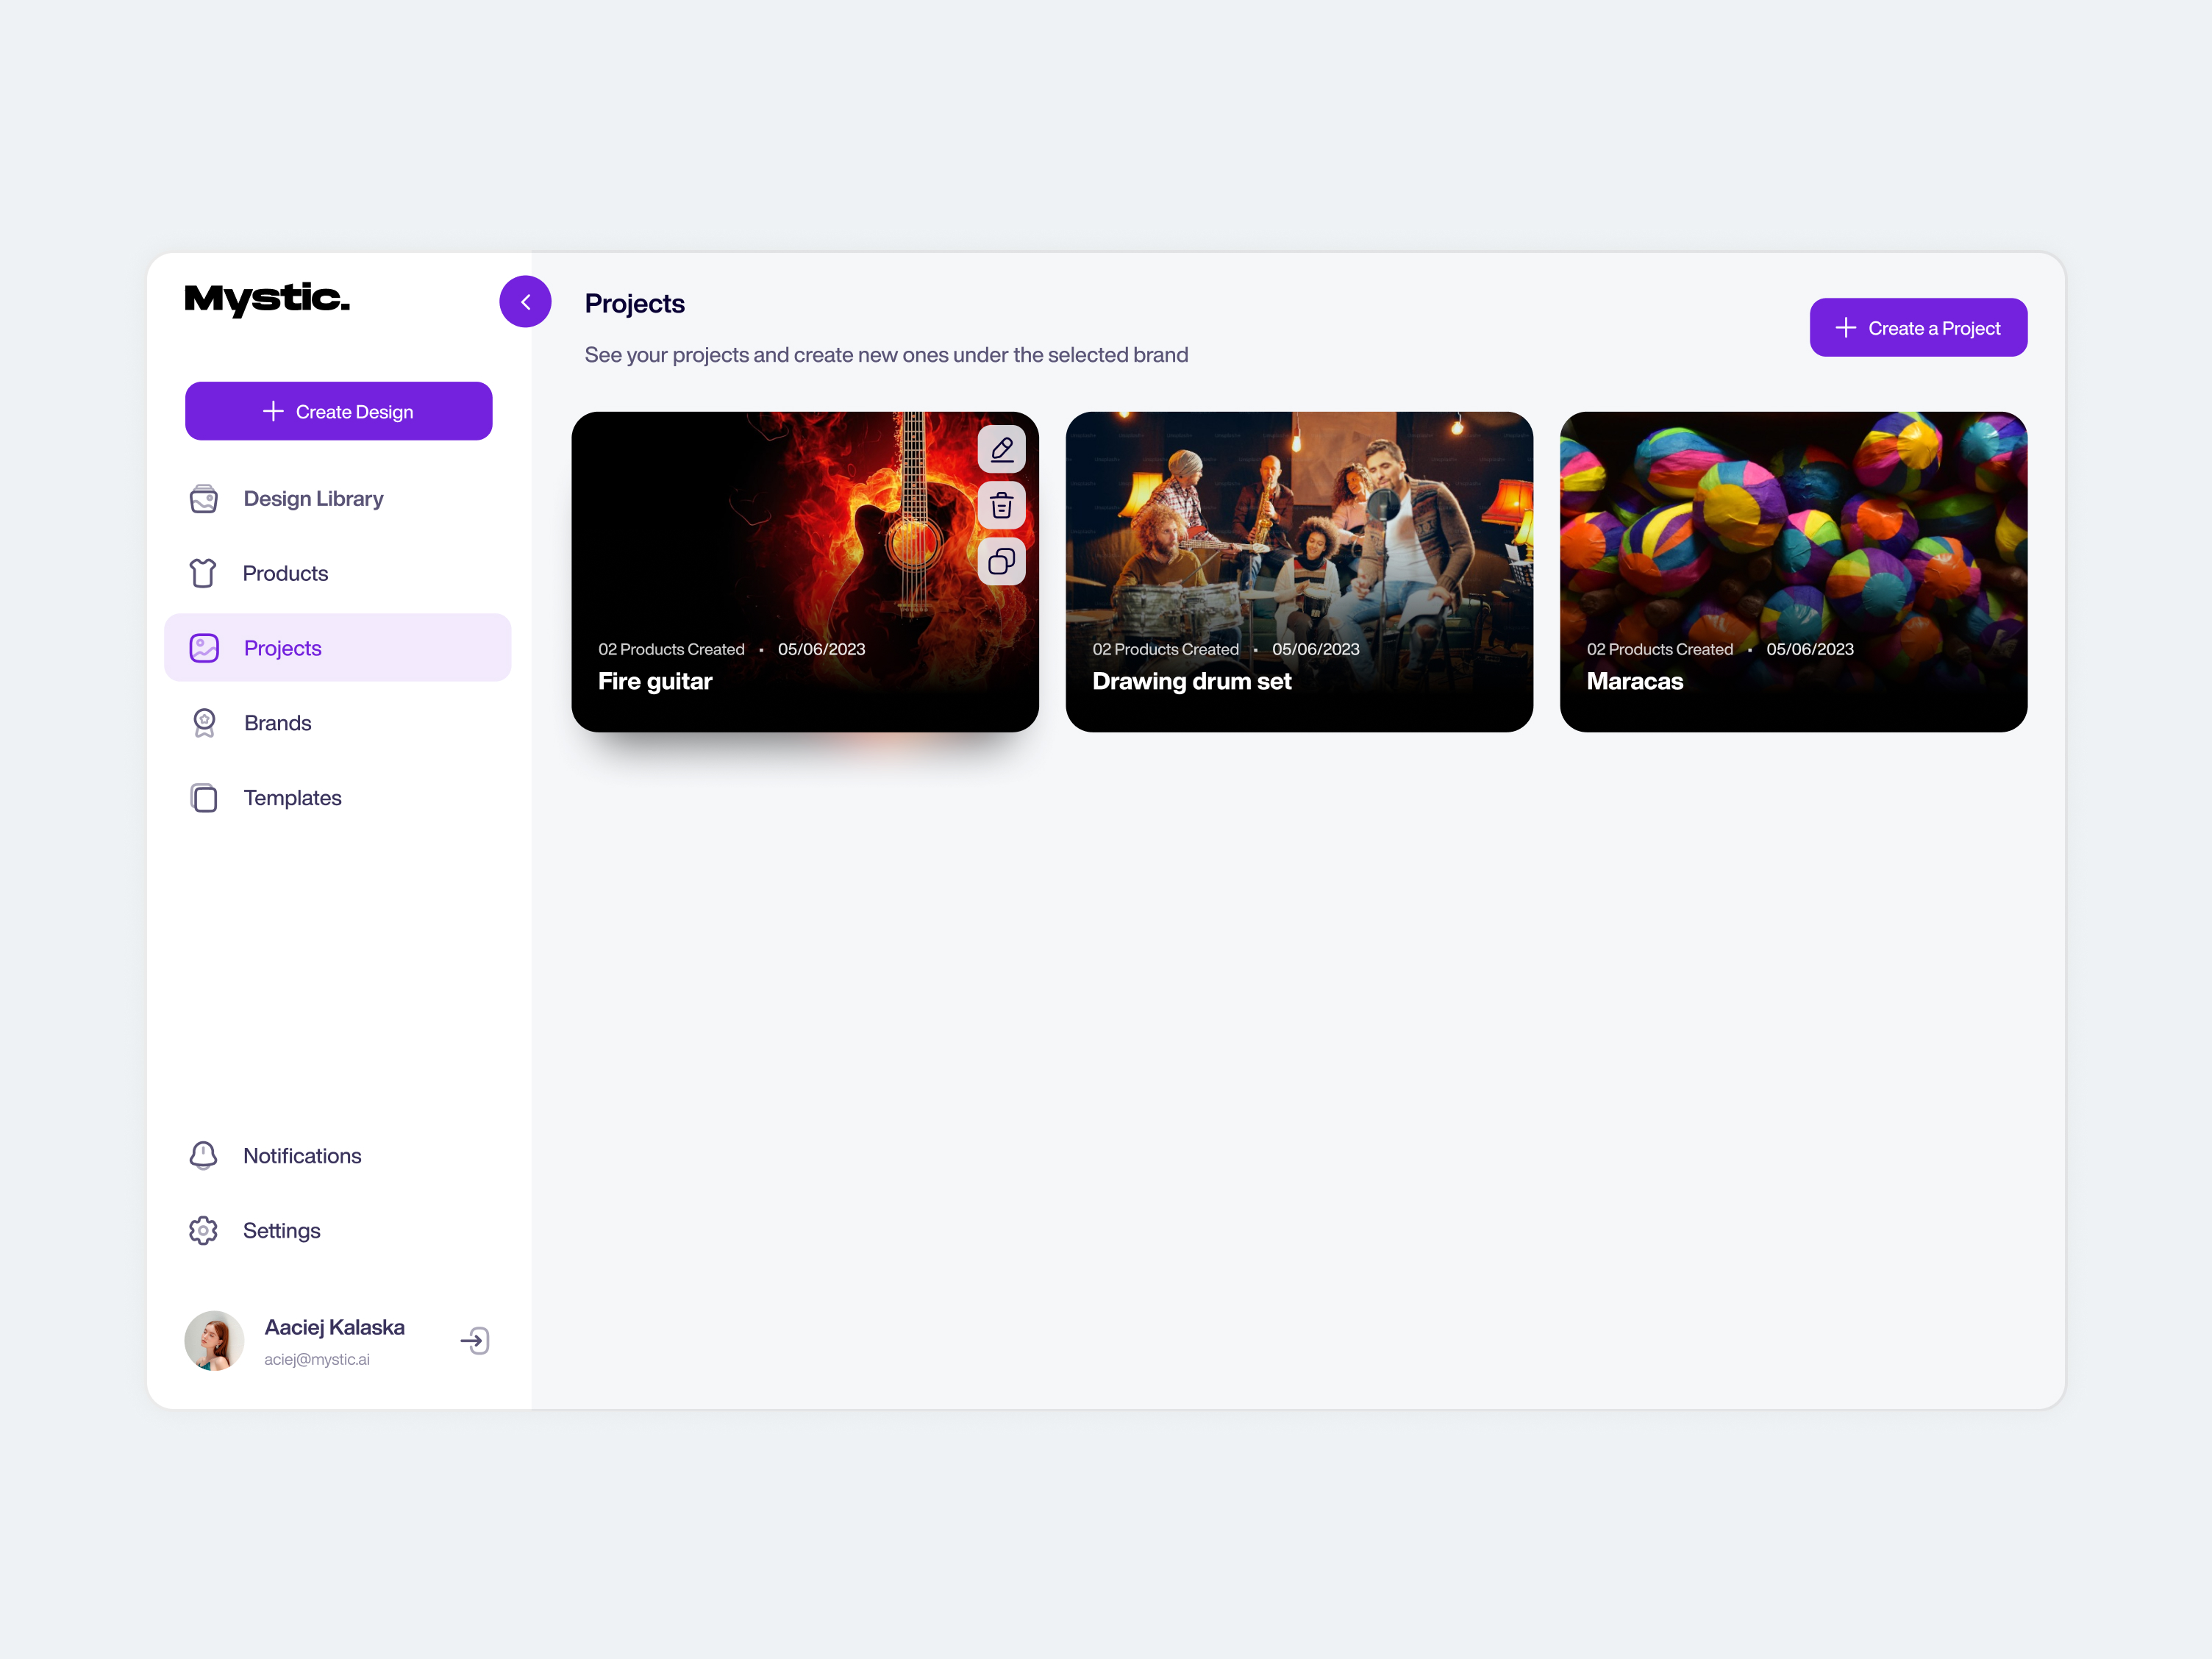Click the Create Design button

click(338, 411)
